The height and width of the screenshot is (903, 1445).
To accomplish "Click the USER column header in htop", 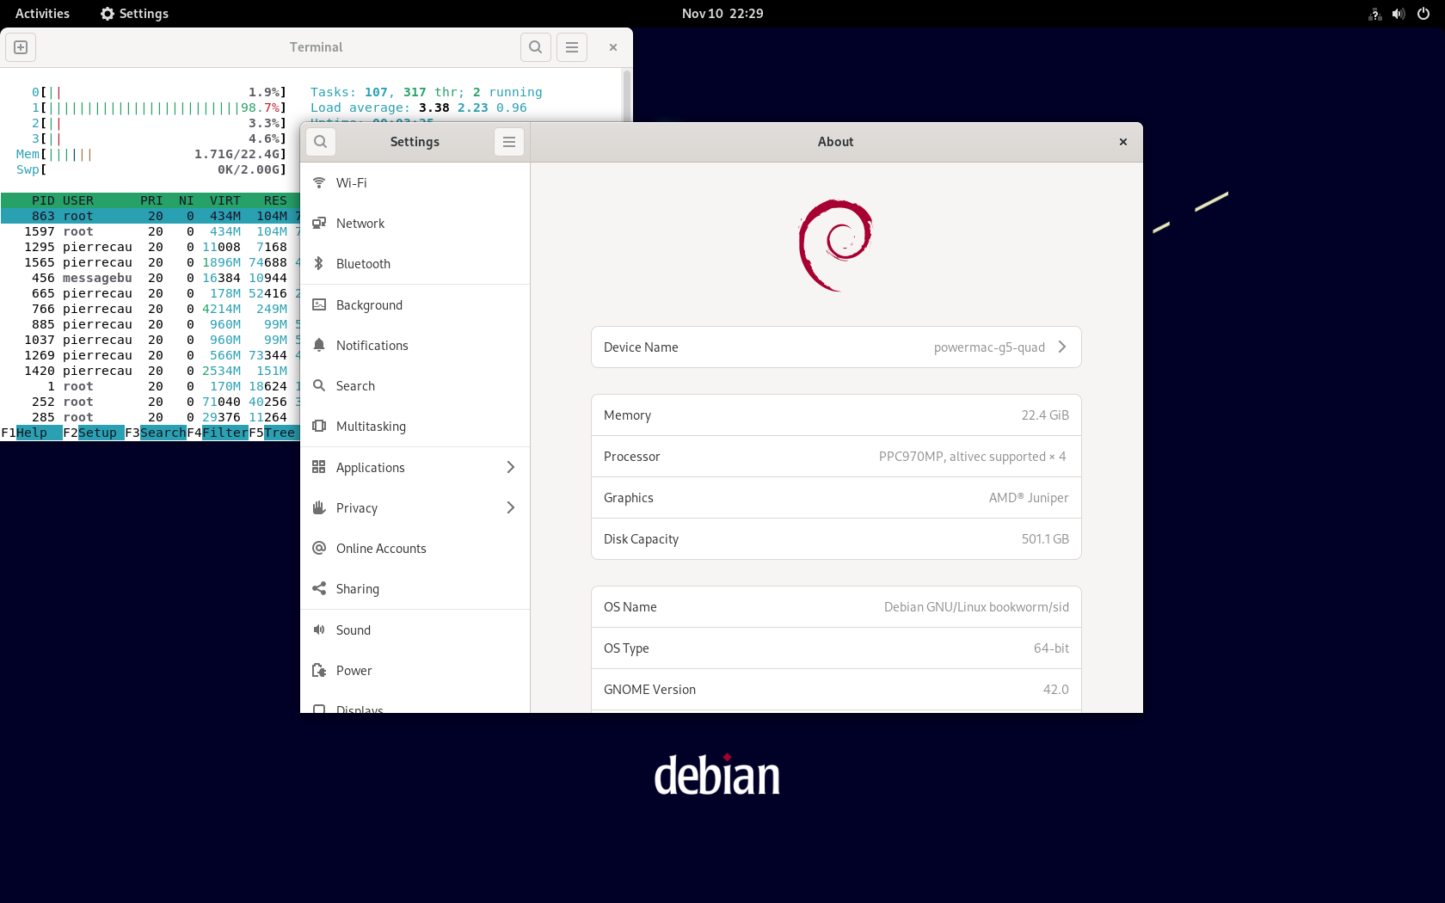I will point(78,200).
